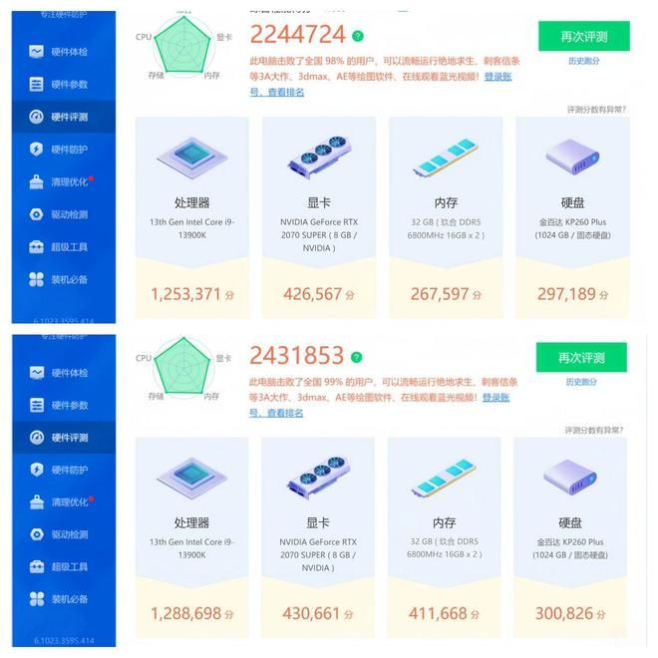
Task: Open 硬件防护 shield icon in top panel
Action: [x=36, y=149]
